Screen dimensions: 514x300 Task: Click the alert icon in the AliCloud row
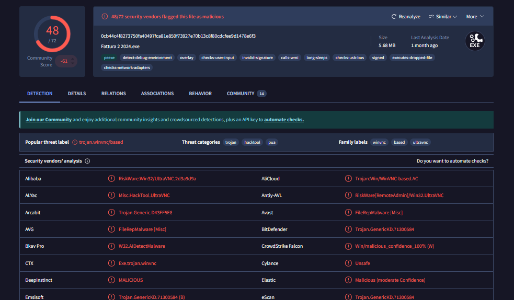click(x=348, y=179)
